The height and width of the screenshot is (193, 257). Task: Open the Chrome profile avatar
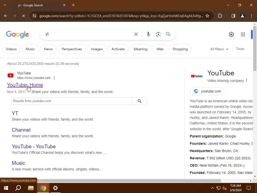242,16
